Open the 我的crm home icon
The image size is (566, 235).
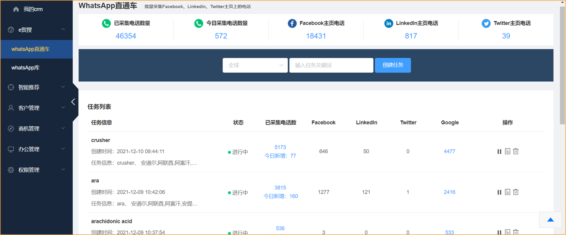16,9
